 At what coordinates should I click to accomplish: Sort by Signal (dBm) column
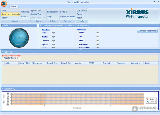25,63
